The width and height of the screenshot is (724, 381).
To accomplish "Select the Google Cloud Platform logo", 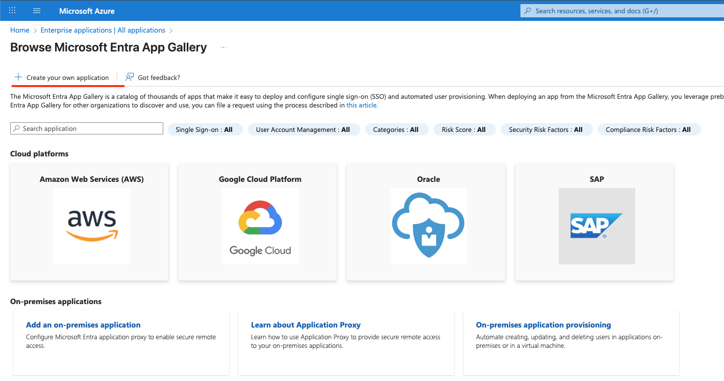I will 260,226.
